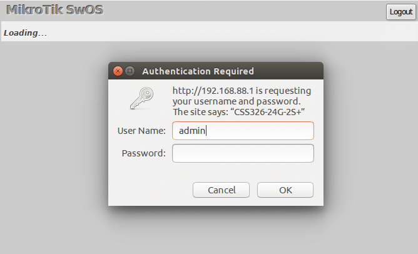The width and height of the screenshot is (418, 254).
Task: Confirm login with the OK button
Action: 285,190
